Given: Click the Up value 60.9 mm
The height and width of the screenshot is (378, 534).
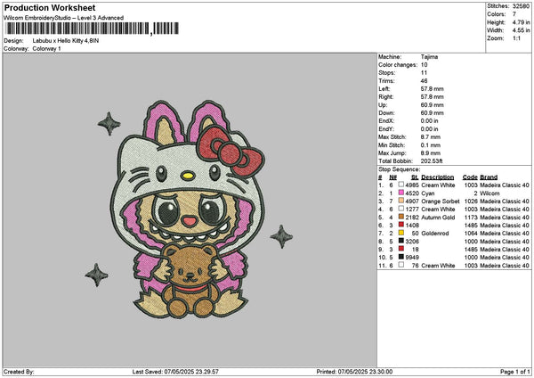Looking at the screenshot, I should pos(433,105).
